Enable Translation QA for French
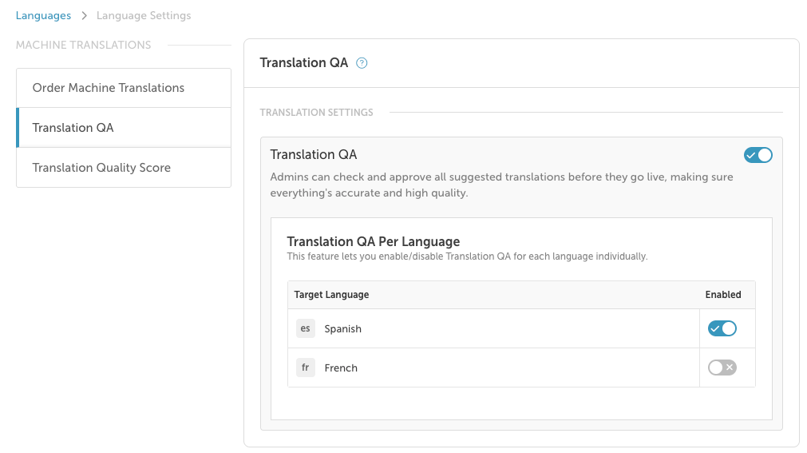 (x=722, y=368)
